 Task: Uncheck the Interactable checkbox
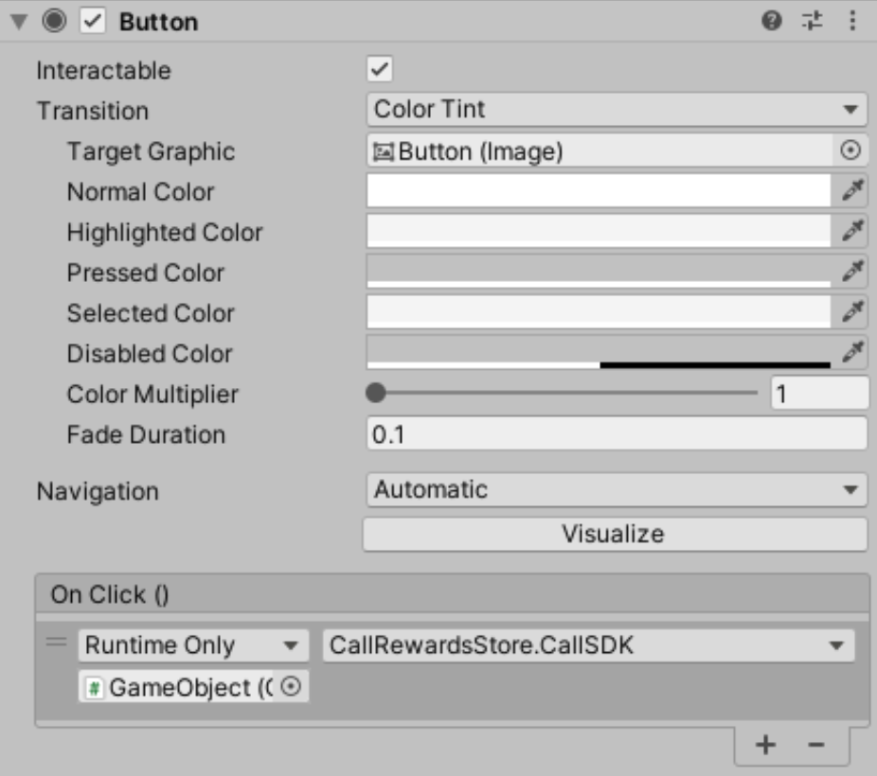point(380,69)
